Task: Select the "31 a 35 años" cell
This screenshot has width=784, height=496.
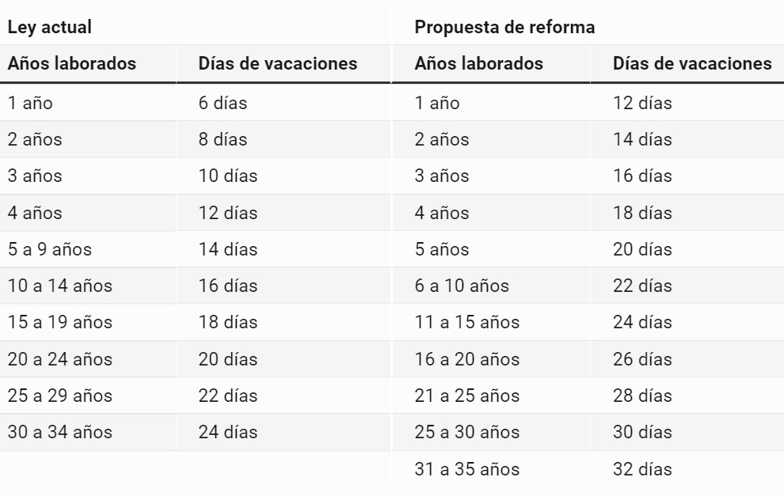Action: (x=467, y=470)
